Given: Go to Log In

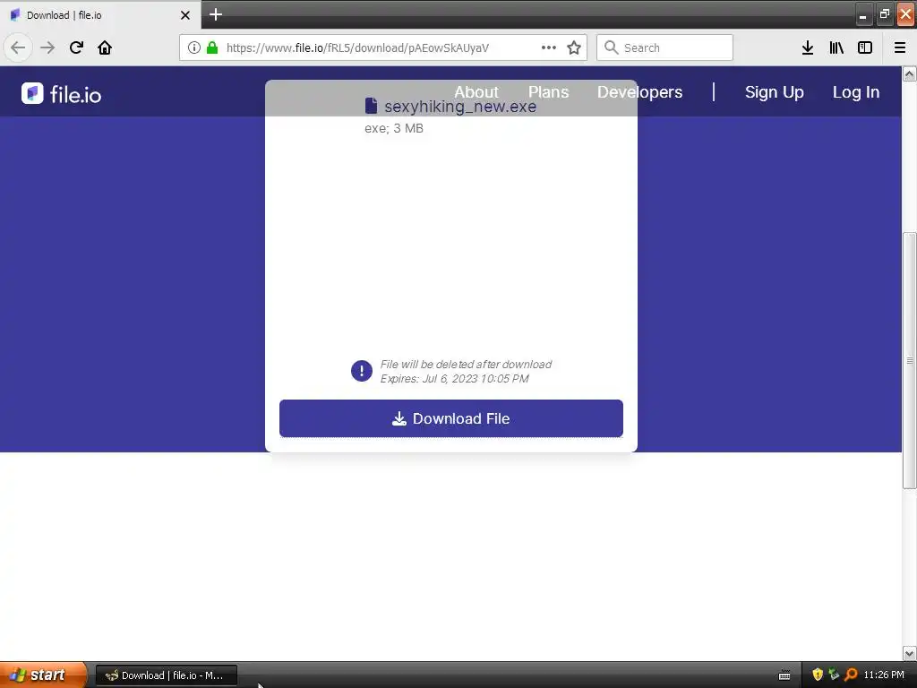Looking at the screenshot, I should point(855,92).
